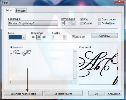Viewport: 126px width, 100px height.
Task: Tick the Cursief checkbox
Action: [82, 23]
